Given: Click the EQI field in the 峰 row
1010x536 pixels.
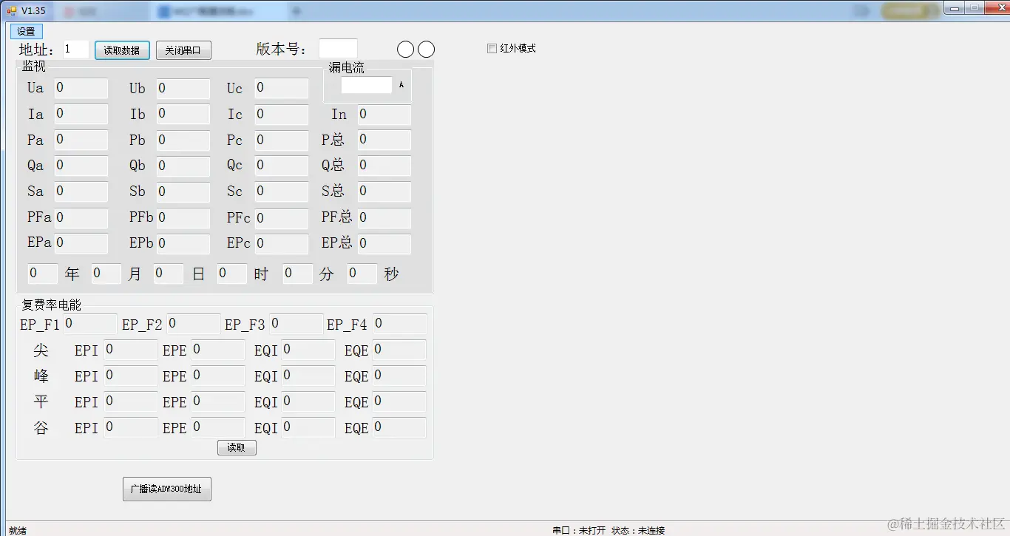Looking at the screenshot, I should click(308, 376).
